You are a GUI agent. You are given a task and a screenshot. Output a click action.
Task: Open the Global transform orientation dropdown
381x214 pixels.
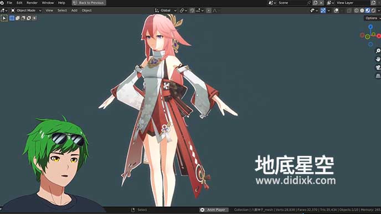(x=166, y=11)
